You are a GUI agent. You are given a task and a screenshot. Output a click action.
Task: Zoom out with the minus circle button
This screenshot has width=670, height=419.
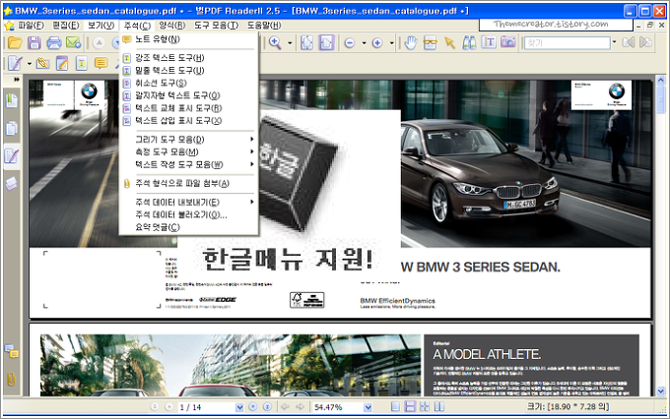[350, 43]
